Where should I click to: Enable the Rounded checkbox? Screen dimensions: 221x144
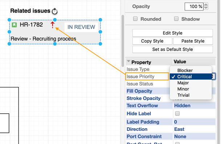[135, 19]
